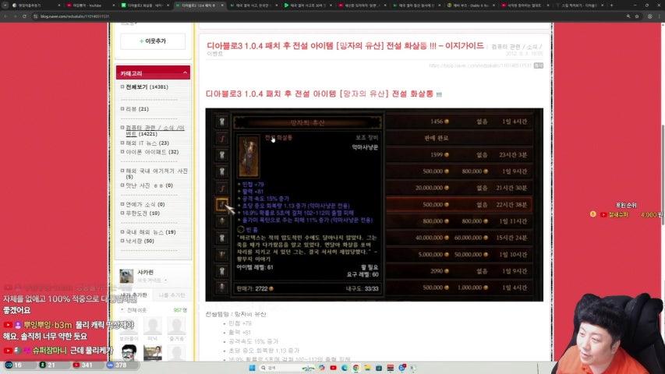Click the red post title 디아블로3 1.0.4 패치
Screen dimensions: 665x374
pyautogui.click(x=345, y=45)
